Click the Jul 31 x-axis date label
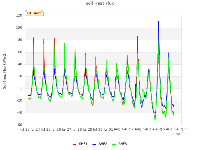Screen dimensions: 200x150 click(108, 129)
